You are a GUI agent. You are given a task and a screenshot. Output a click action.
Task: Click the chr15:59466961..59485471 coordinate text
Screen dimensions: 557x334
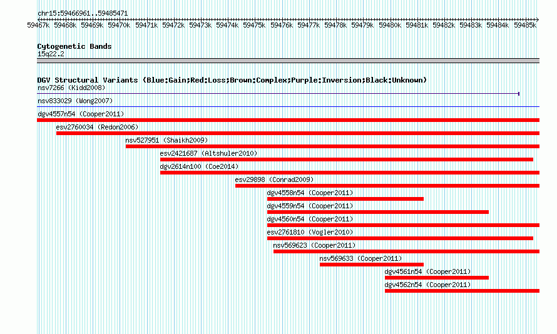pyautogui.click(x=83, y=13)
